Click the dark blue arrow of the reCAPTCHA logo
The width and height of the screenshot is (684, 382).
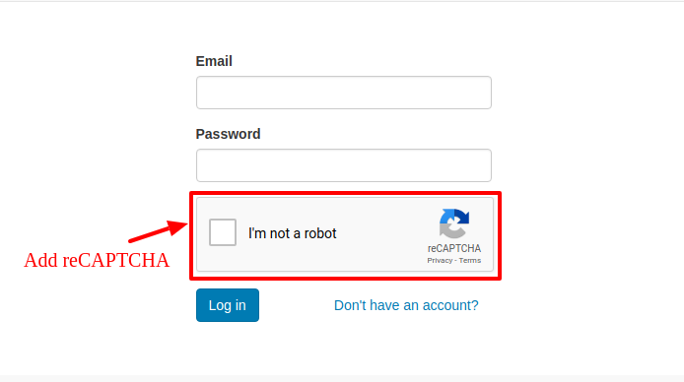(462, 216)
